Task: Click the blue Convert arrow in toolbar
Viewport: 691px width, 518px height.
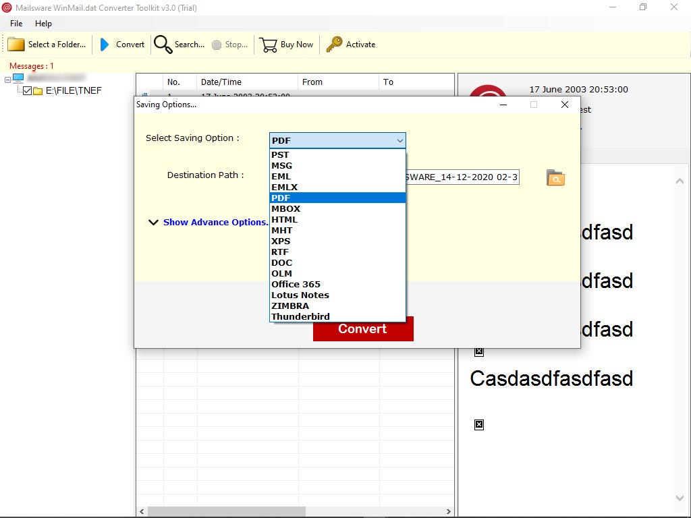Action: [x=105, y=45]
